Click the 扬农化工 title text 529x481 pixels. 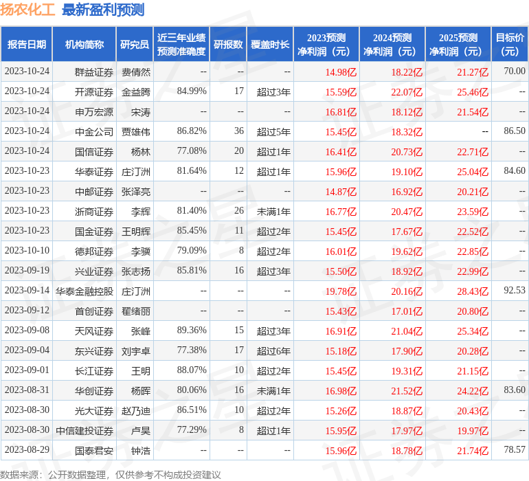(27, 10)
